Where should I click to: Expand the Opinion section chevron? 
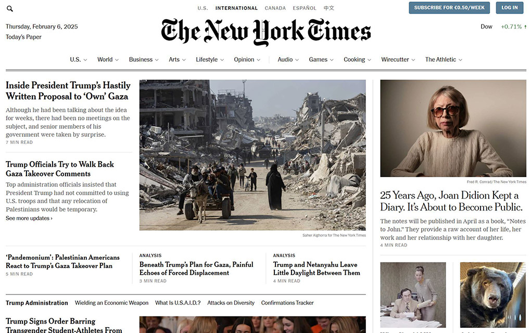(258, 60)
